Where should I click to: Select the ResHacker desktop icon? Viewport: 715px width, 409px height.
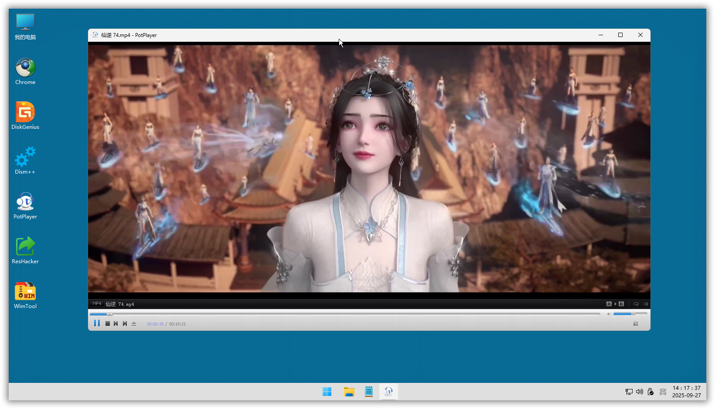click(x=25, y=250)
